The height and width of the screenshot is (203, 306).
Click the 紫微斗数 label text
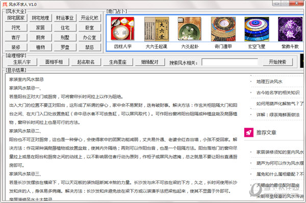[290, 46]
